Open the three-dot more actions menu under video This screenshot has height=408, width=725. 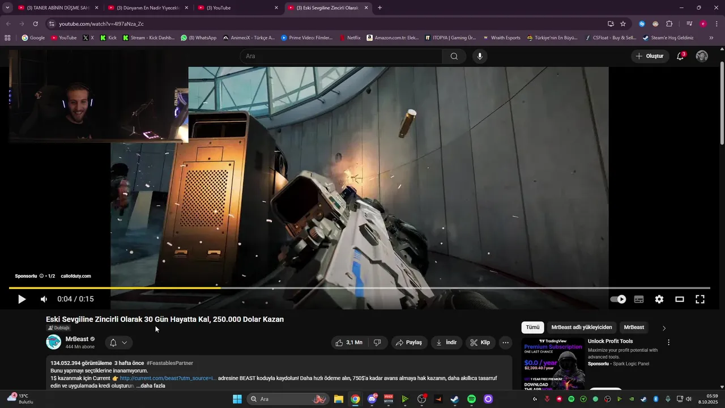[x=506, y=342]
